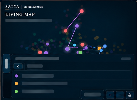Click the back chevron button
The image size is (137, 100).
click(x=18, y=66)
